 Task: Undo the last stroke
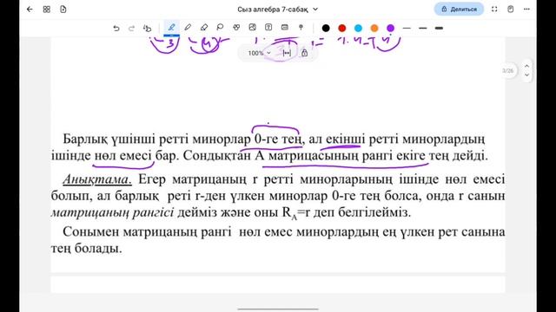116,28
